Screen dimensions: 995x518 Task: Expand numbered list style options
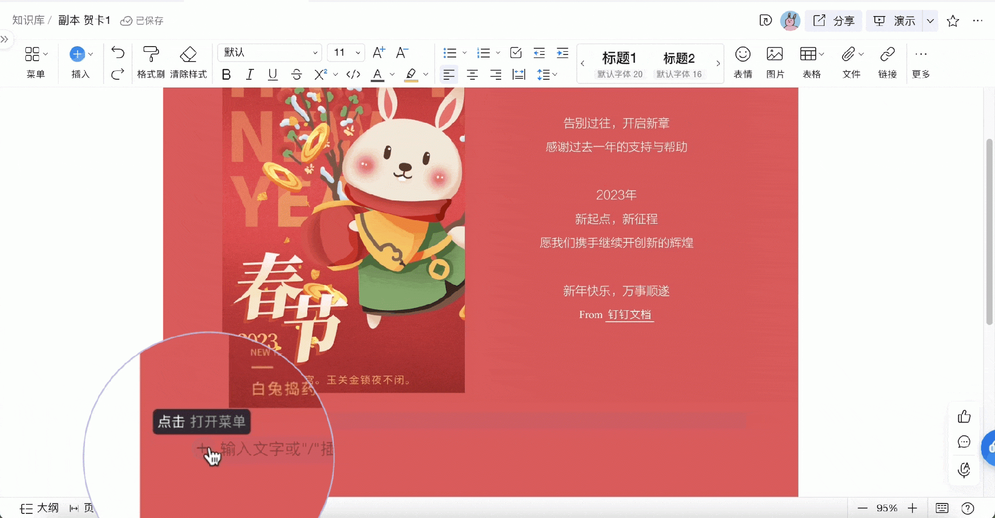(x=498, y=53)
